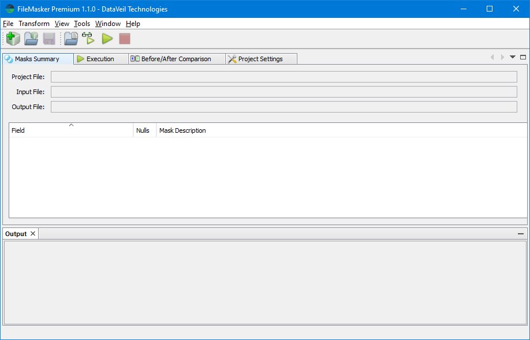
Task: Click the Mask Description column header
Action: (341, 130)
